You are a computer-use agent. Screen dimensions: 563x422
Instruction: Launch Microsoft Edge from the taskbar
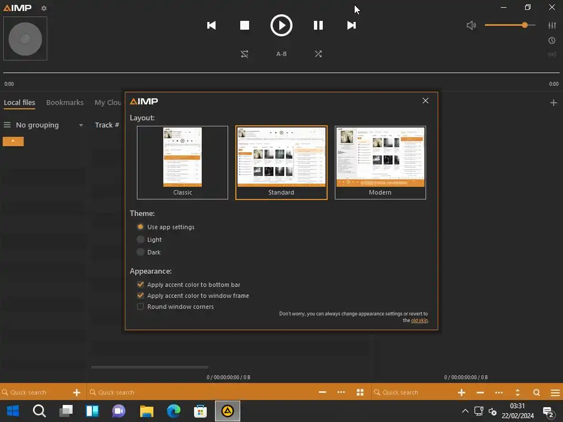coord(173,411)
